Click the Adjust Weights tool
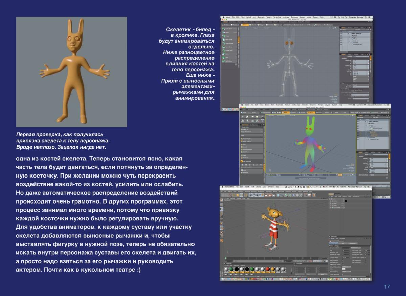This screenshot has height=296, width=406. [247, 138]
